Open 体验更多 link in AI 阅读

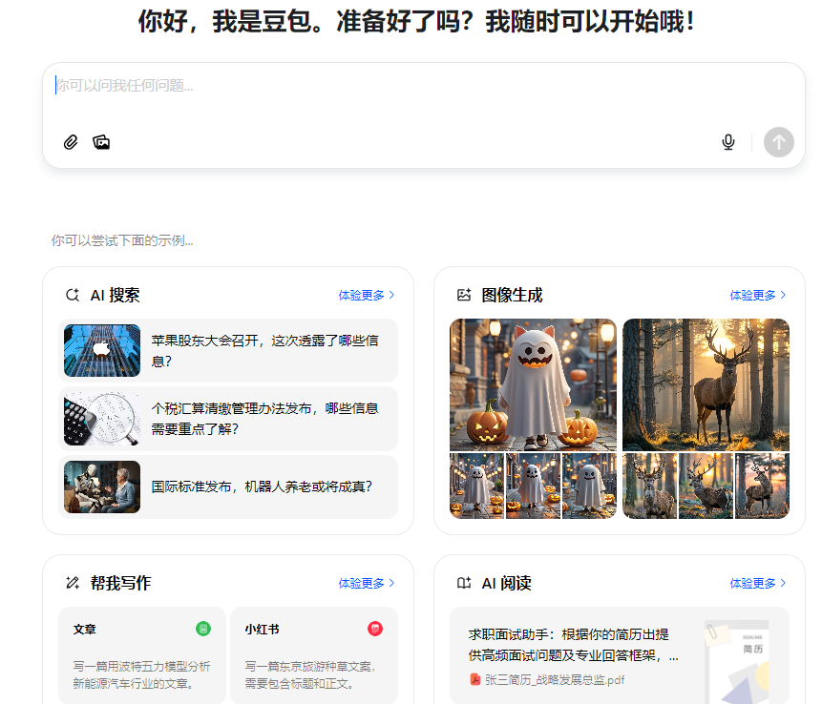coord(758,583)
